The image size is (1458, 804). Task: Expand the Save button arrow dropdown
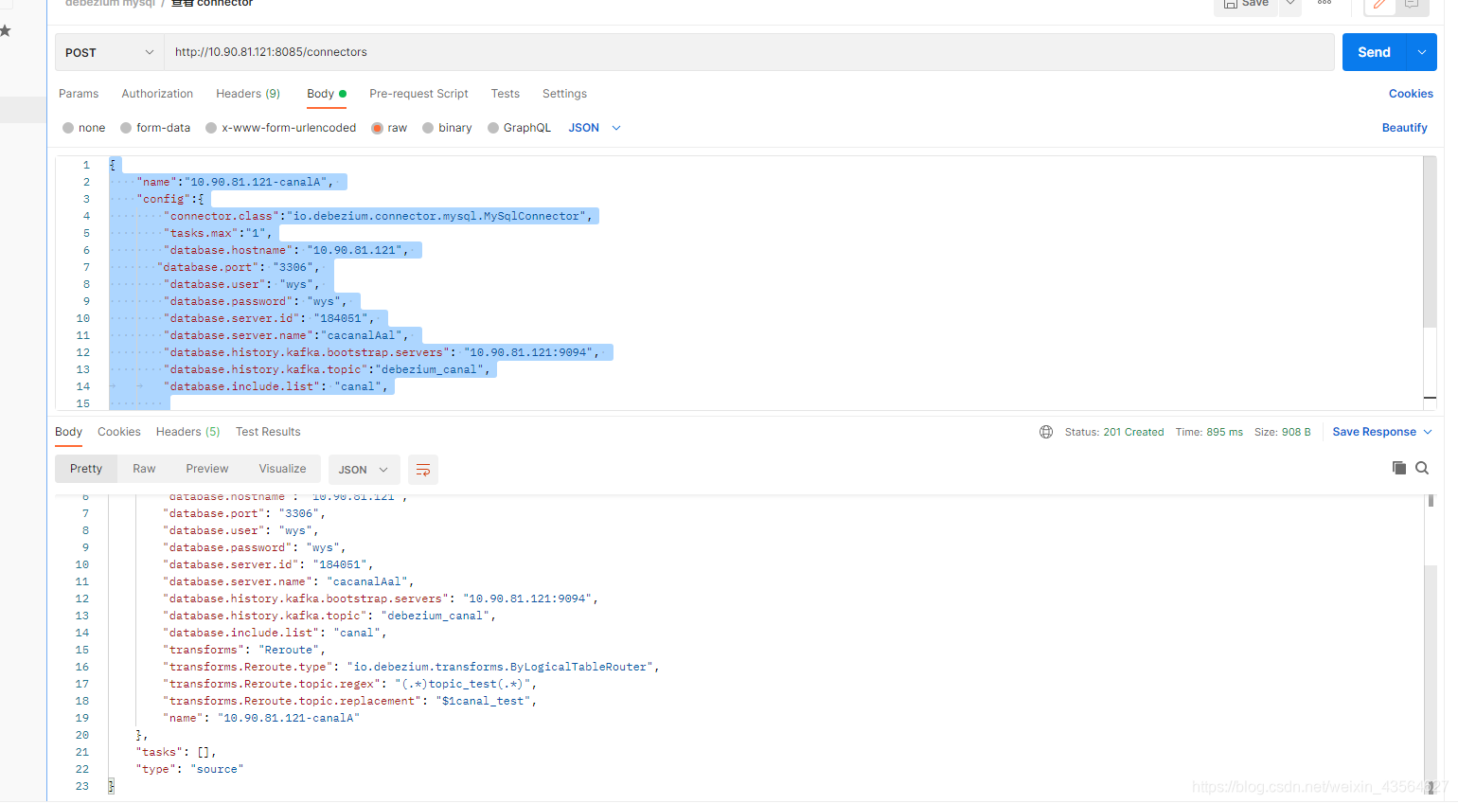coord(1290,5)
